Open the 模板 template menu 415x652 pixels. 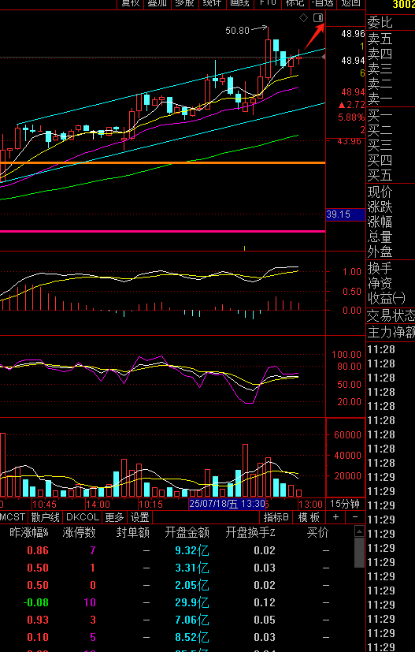(x=309, y=517)
